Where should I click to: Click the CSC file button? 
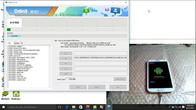click(x=66, y=68)
